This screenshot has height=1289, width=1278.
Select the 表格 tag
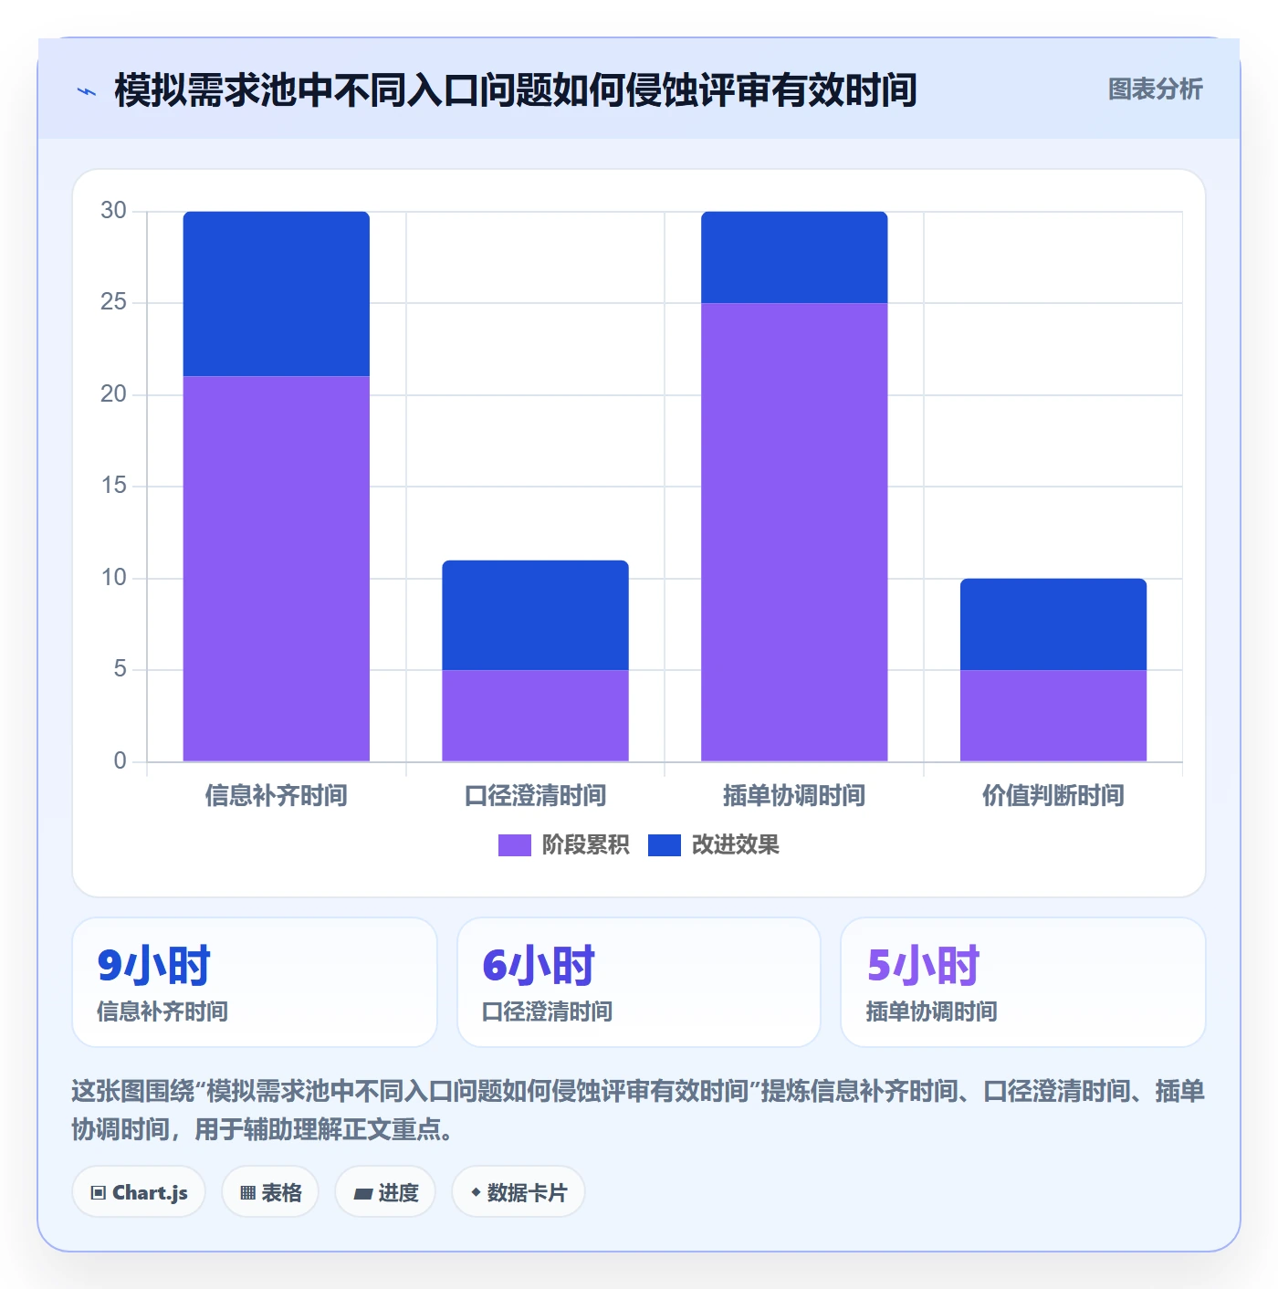click(270, 1192)
